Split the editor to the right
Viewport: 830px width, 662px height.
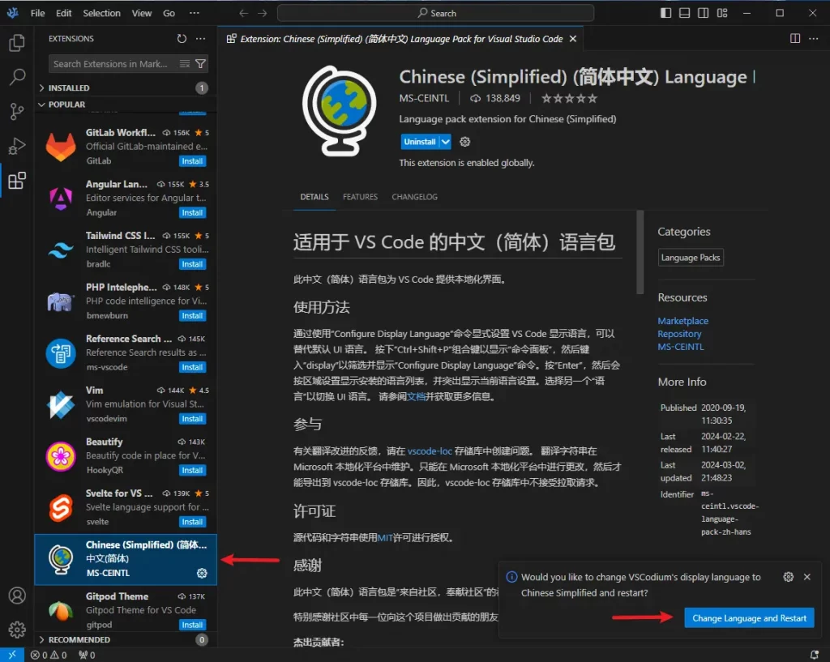795,39
